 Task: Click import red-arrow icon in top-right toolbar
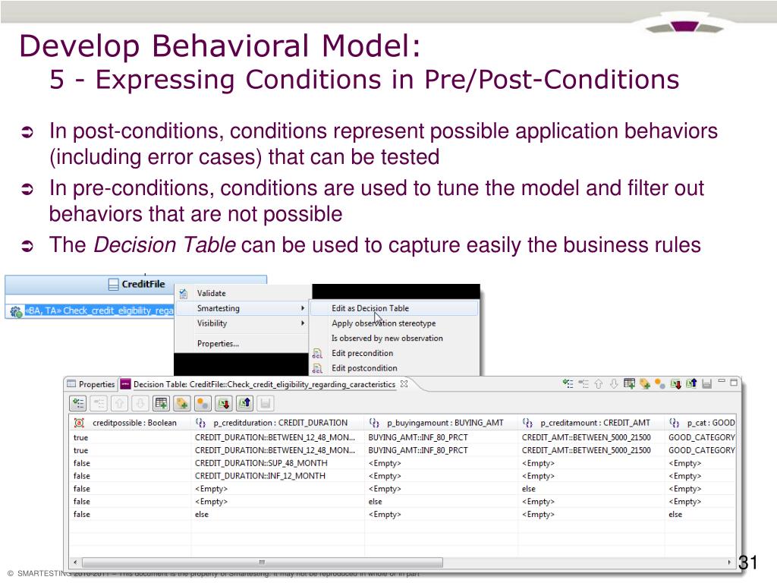675,383
